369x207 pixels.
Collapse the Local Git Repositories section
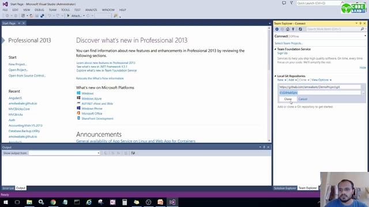[x=276, y=76]
